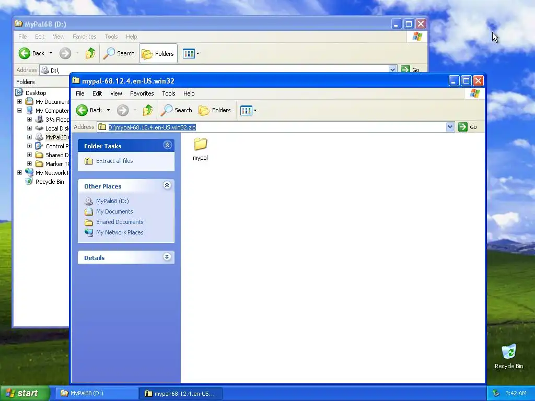Open address bar dropdown in zip window
The height and width of the screenshot is (401, 535).
(450, 127)
